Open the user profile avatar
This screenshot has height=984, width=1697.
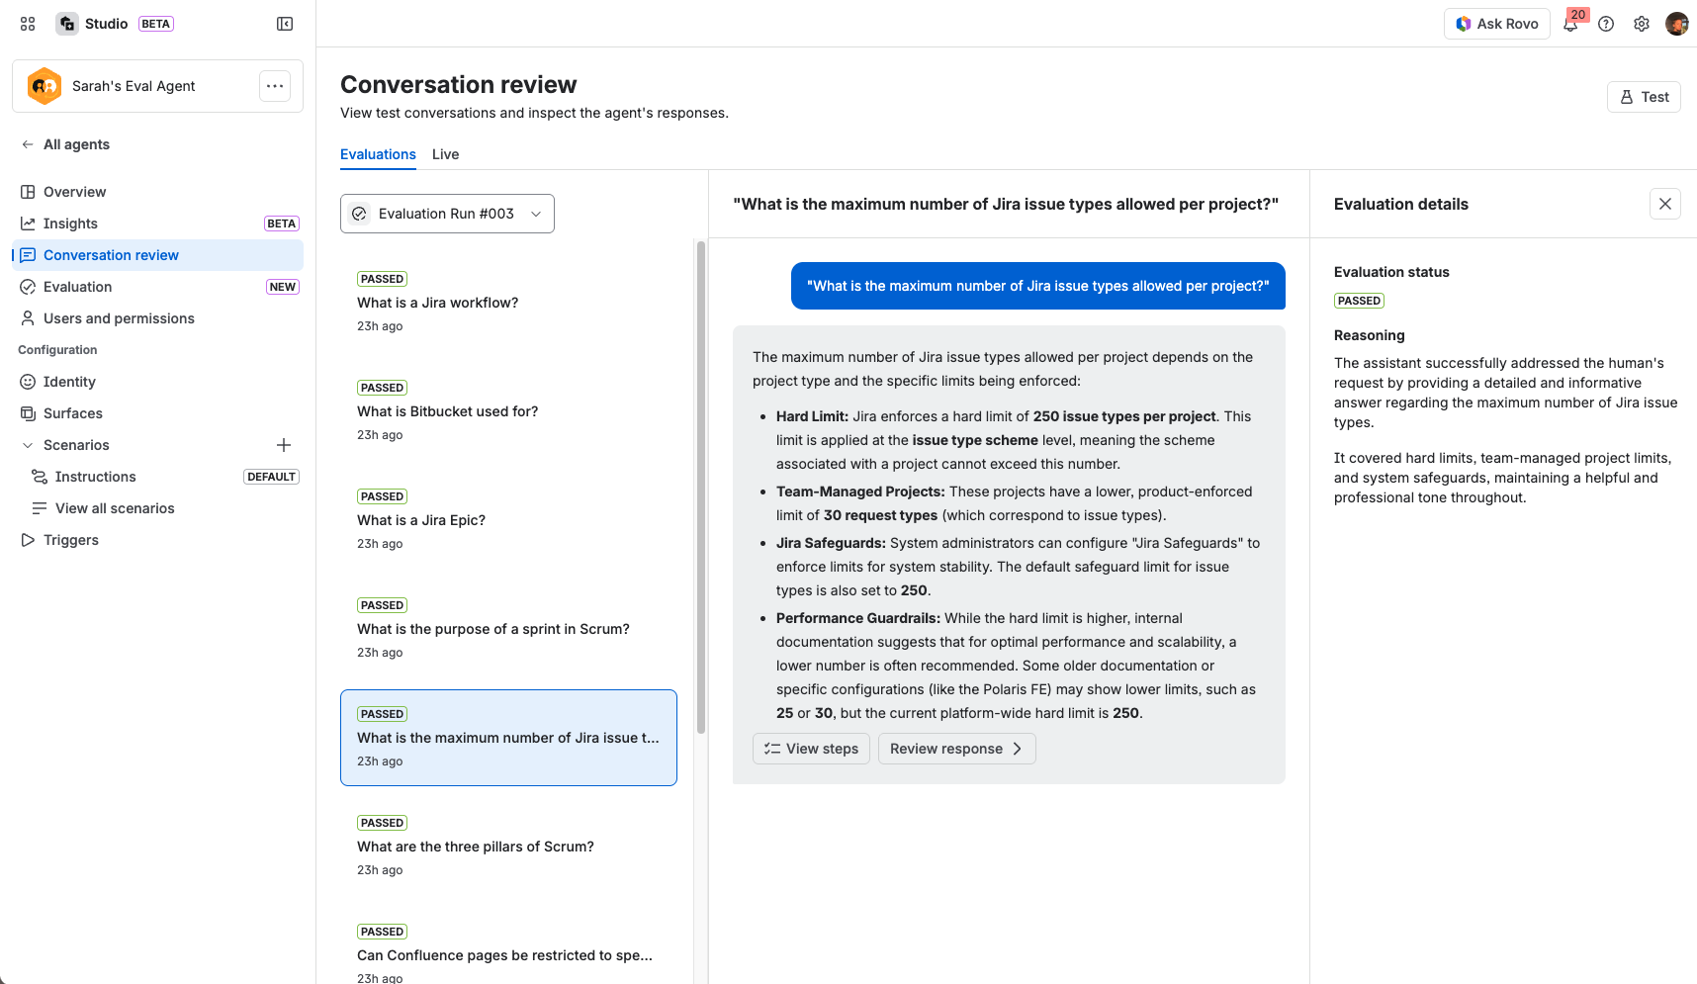(x=1677, y=24)
